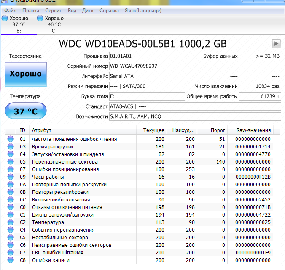Click status orb for Повторные попытки раскрутки
This screenshot has width=285, height=270.
click(11, 184)
